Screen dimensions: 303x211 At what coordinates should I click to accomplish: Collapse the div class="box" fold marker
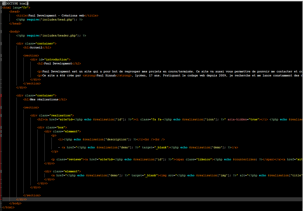pos(1,127)
